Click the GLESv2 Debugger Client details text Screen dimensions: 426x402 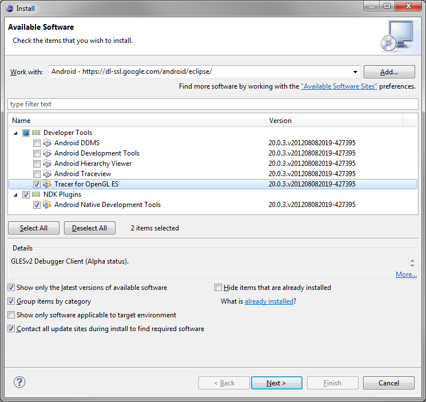pos(70,261)
